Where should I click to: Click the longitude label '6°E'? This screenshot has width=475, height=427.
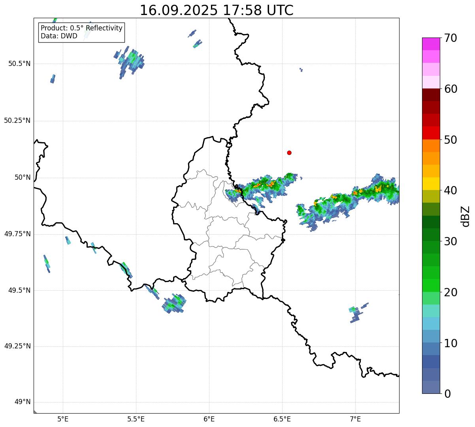coord(209,419)
